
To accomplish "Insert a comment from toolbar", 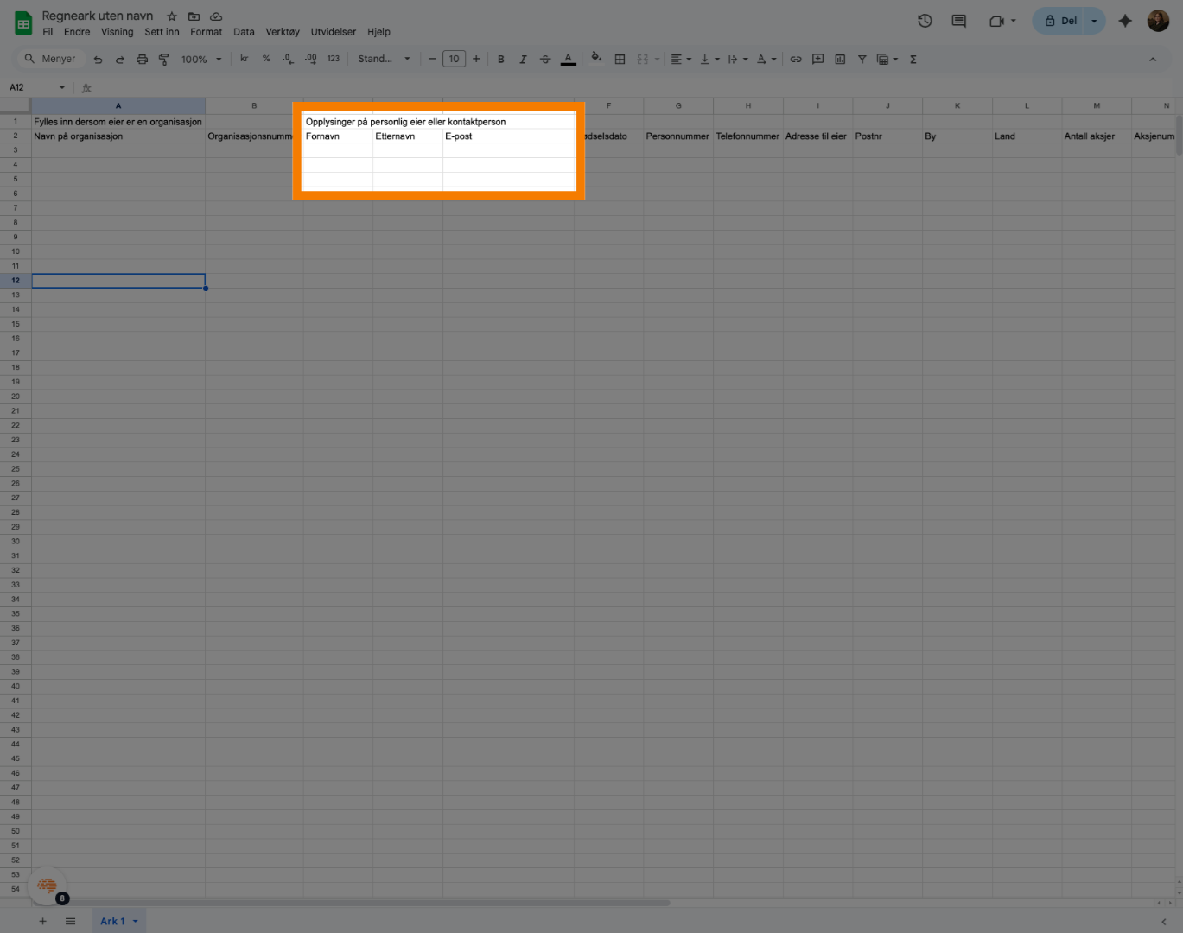I will (x=817, y=59).
